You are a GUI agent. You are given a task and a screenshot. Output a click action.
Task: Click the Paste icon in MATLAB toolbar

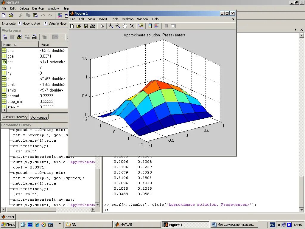pyautogui.click(x=35, y=16)
